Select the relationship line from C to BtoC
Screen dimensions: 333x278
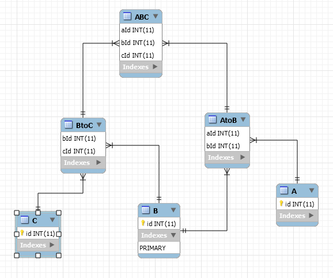(x=60, y=193)
